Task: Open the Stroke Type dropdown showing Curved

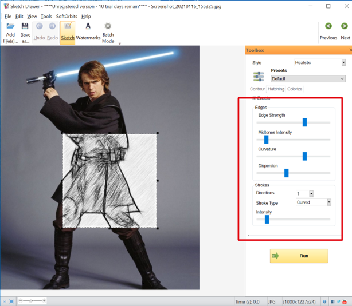Action: (x=314, y=202)
